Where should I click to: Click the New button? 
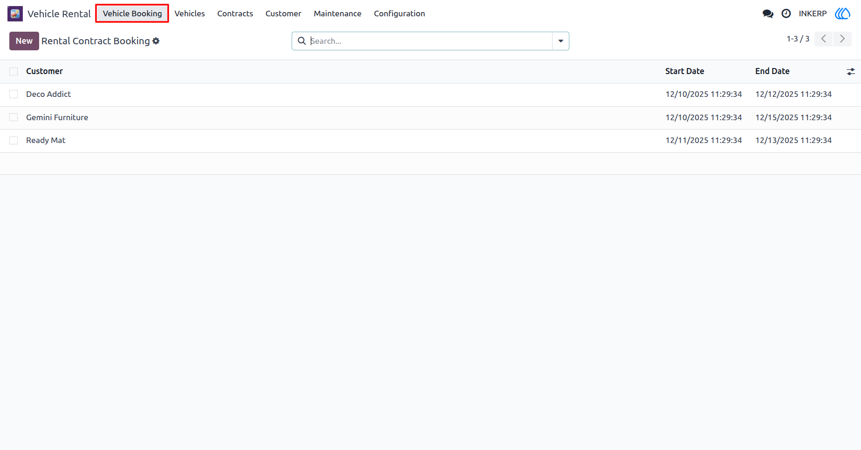pyautogui.click(x=24, y=41)
